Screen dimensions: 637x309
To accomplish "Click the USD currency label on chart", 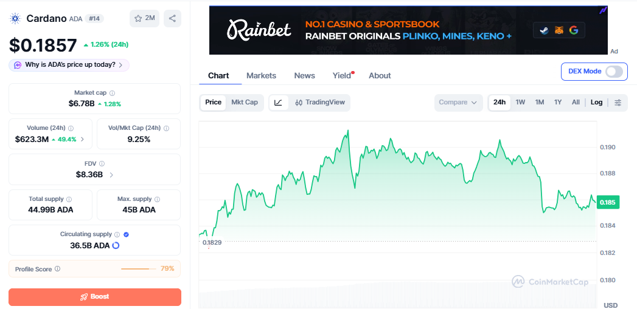I will pos(610,305).
